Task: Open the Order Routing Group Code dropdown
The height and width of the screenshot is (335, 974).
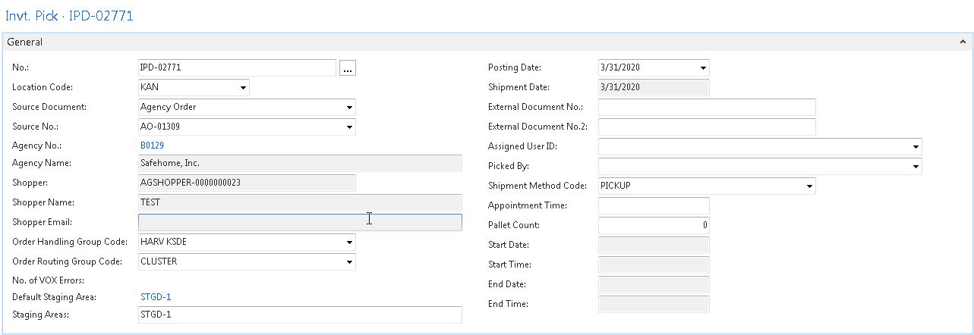Action: 349,262
